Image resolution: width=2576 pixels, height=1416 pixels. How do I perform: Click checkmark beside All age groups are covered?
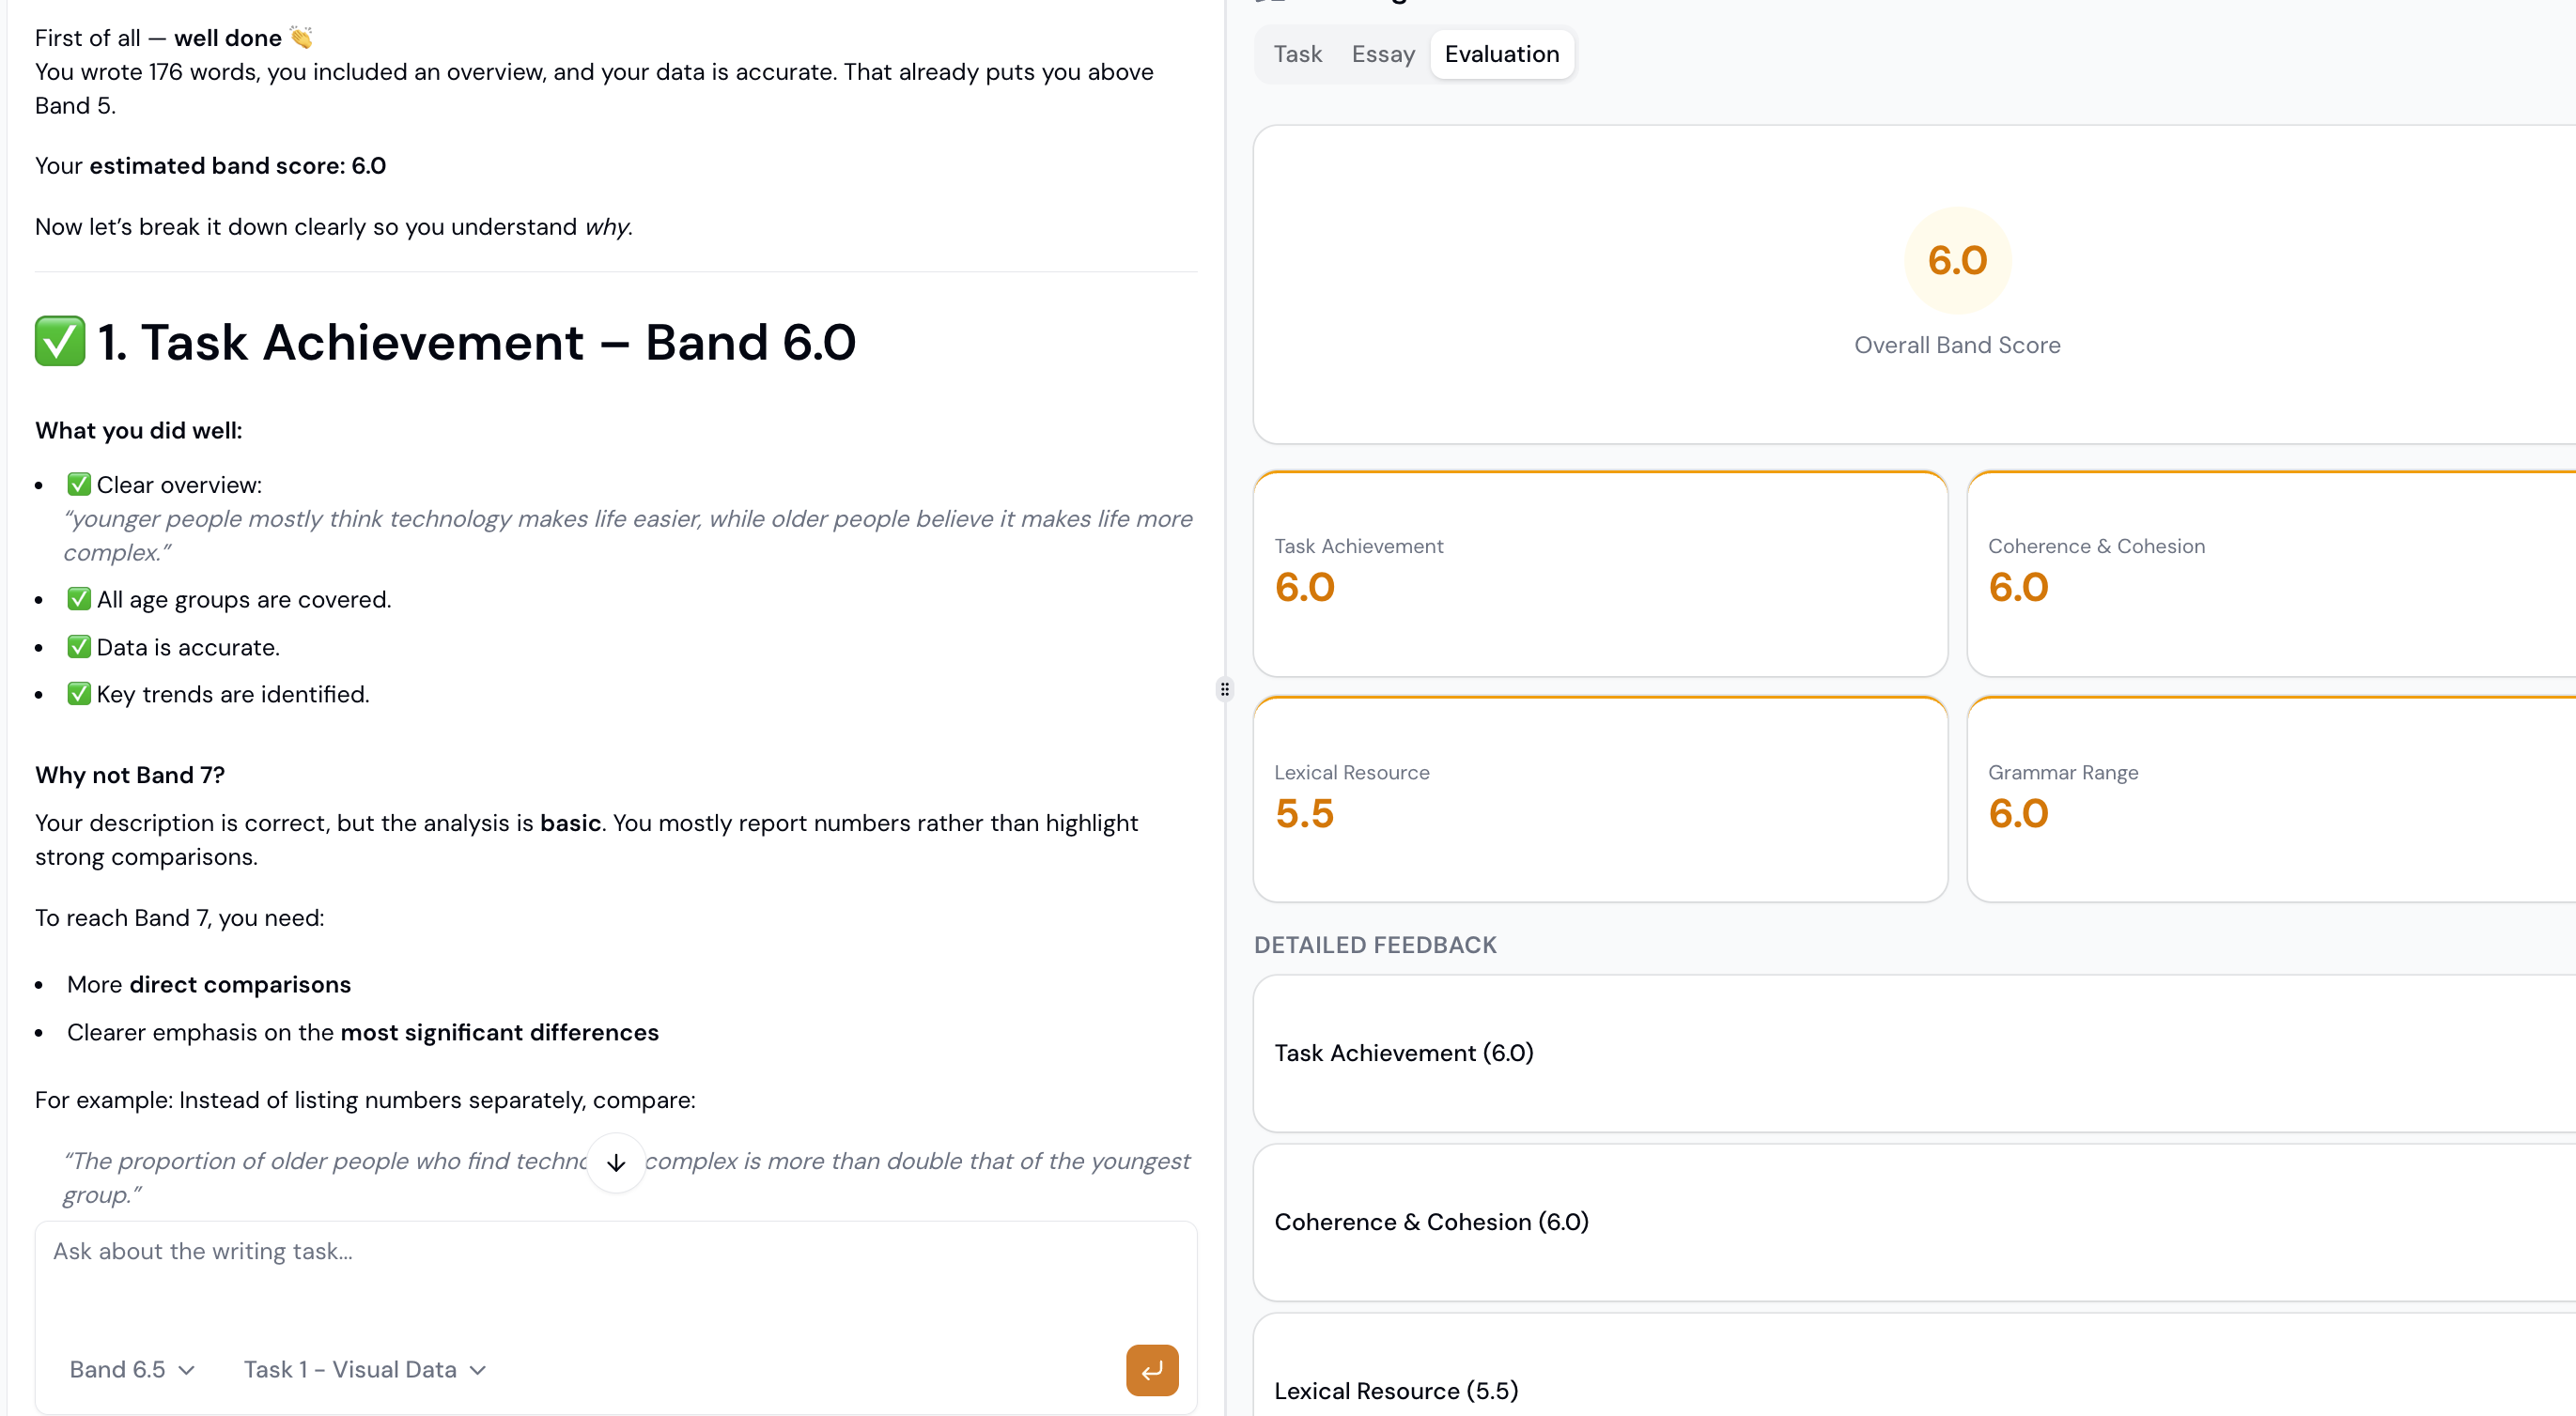pos(79,598)
